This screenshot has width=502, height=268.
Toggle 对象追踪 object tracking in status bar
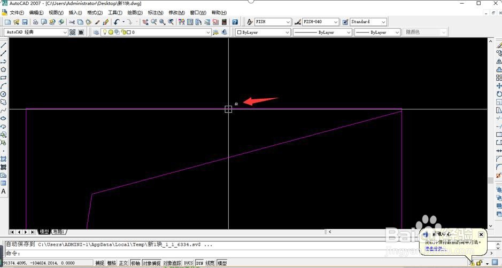[x=172, y=263]
